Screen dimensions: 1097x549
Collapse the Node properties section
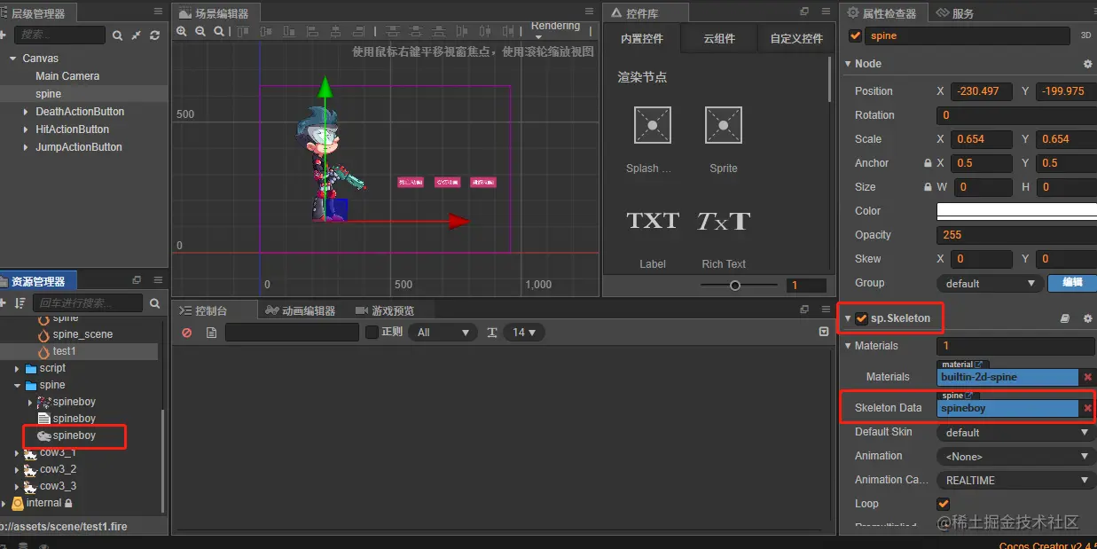click(x=848, y=64)
